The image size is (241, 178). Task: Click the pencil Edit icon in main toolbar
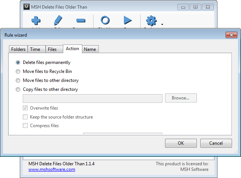[58, 20]
